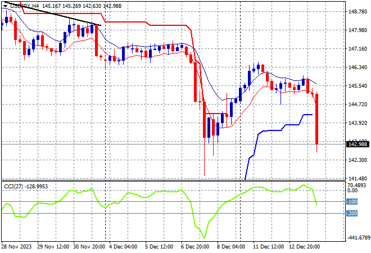Open the chart menu triangle beside USDJPY
371x253 pixels.
[5, 6]
